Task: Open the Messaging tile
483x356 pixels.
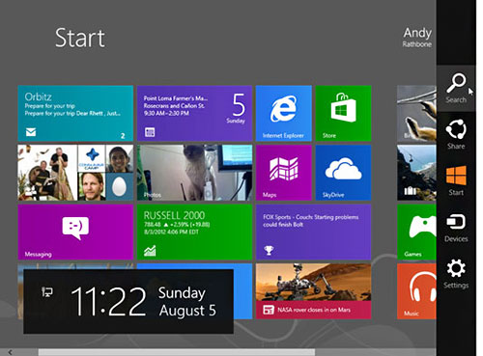Action: 75,232
